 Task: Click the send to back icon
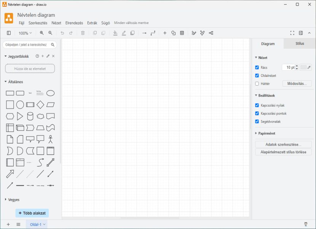(x=104, y=33)
